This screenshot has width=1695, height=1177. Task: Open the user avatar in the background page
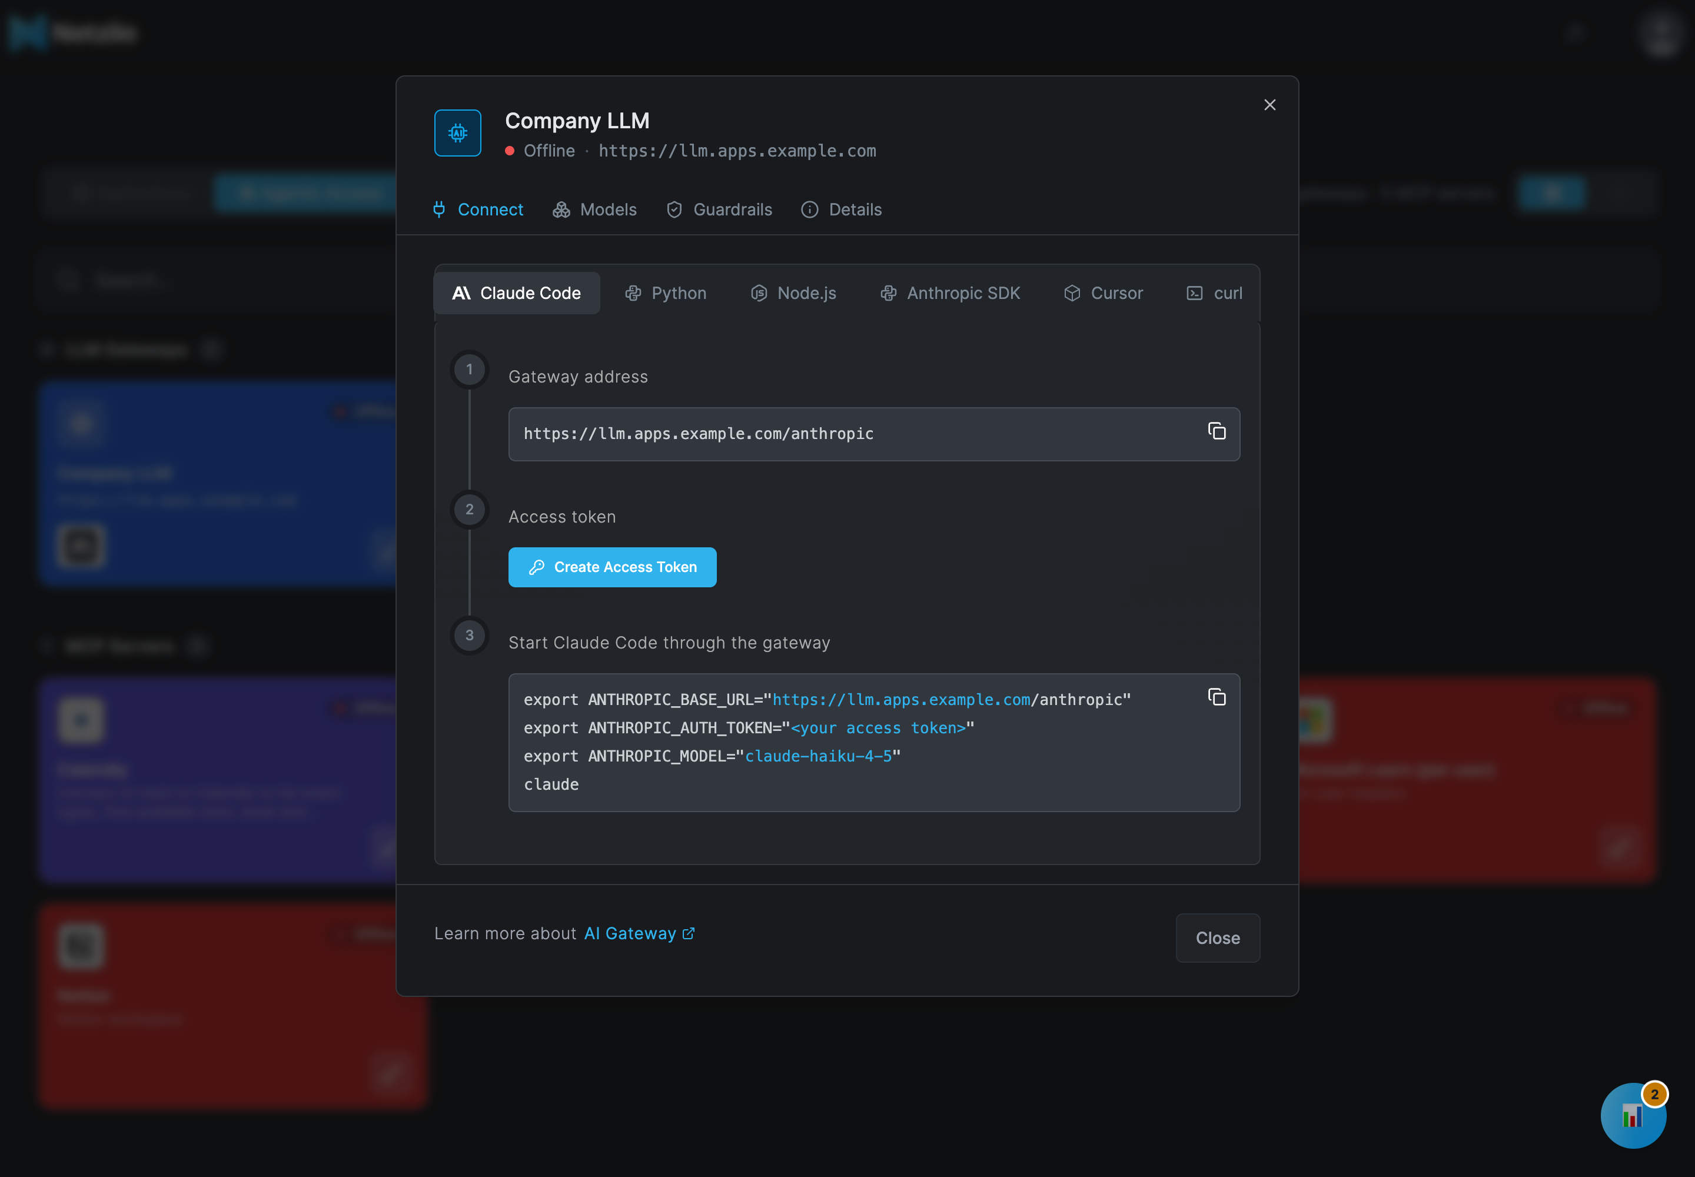coord(1661,33)
